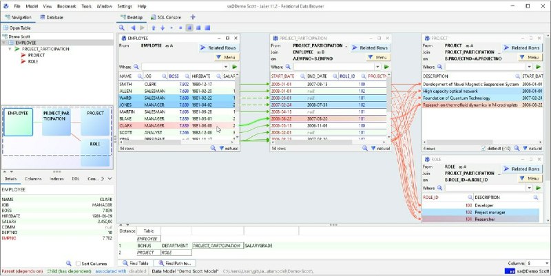Select the tiny layout size icon
The width and height of the screenshot is (551, 276).
[x=171, y=28]
